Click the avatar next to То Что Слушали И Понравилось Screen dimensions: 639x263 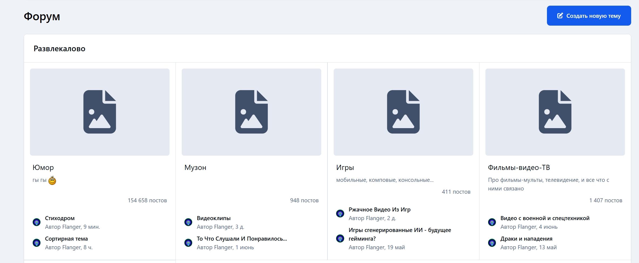[x=188, y=243]
